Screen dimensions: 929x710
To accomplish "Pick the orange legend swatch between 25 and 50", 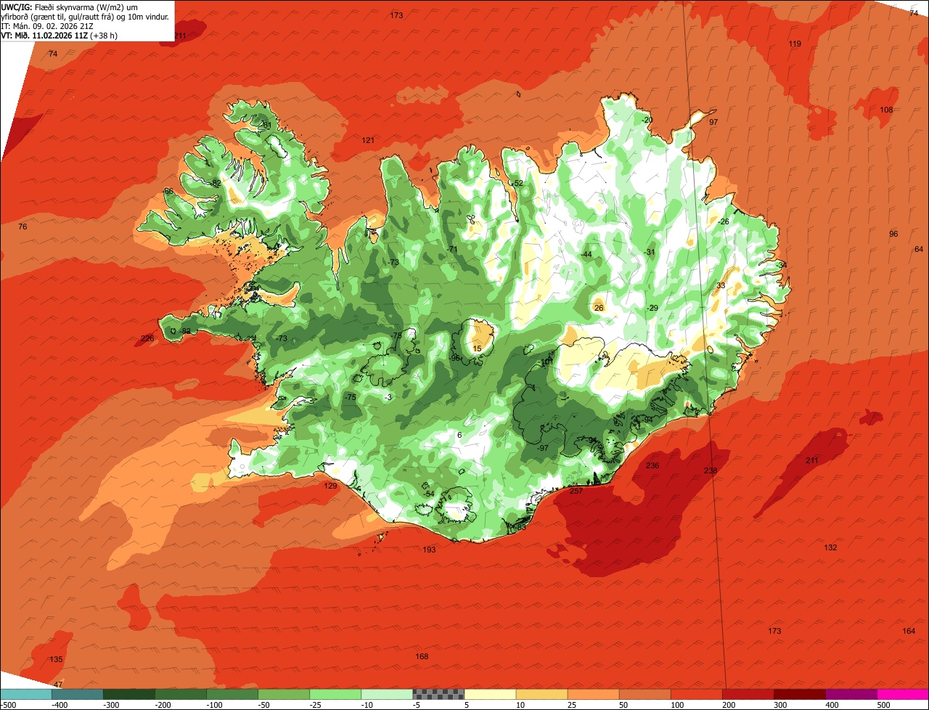I will 593,694.
